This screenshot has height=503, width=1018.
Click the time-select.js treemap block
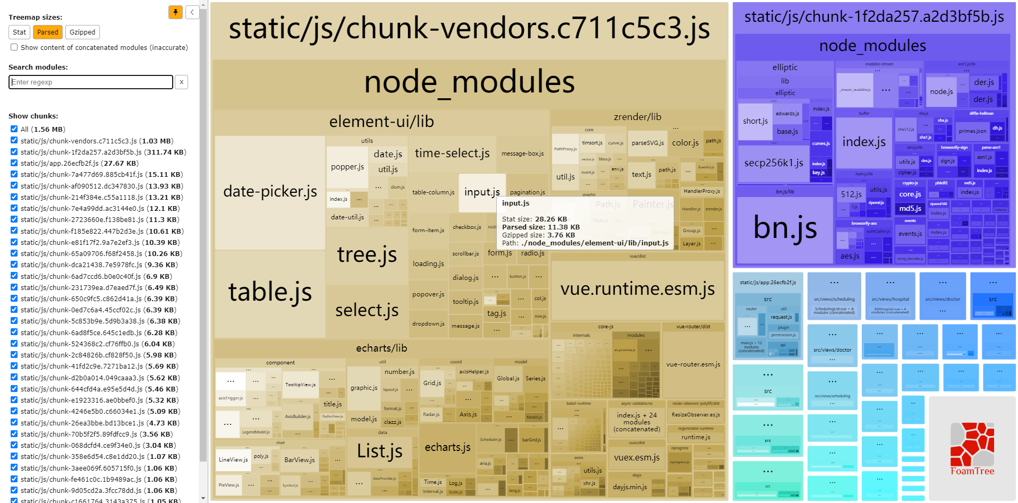(x=452, y=154)
